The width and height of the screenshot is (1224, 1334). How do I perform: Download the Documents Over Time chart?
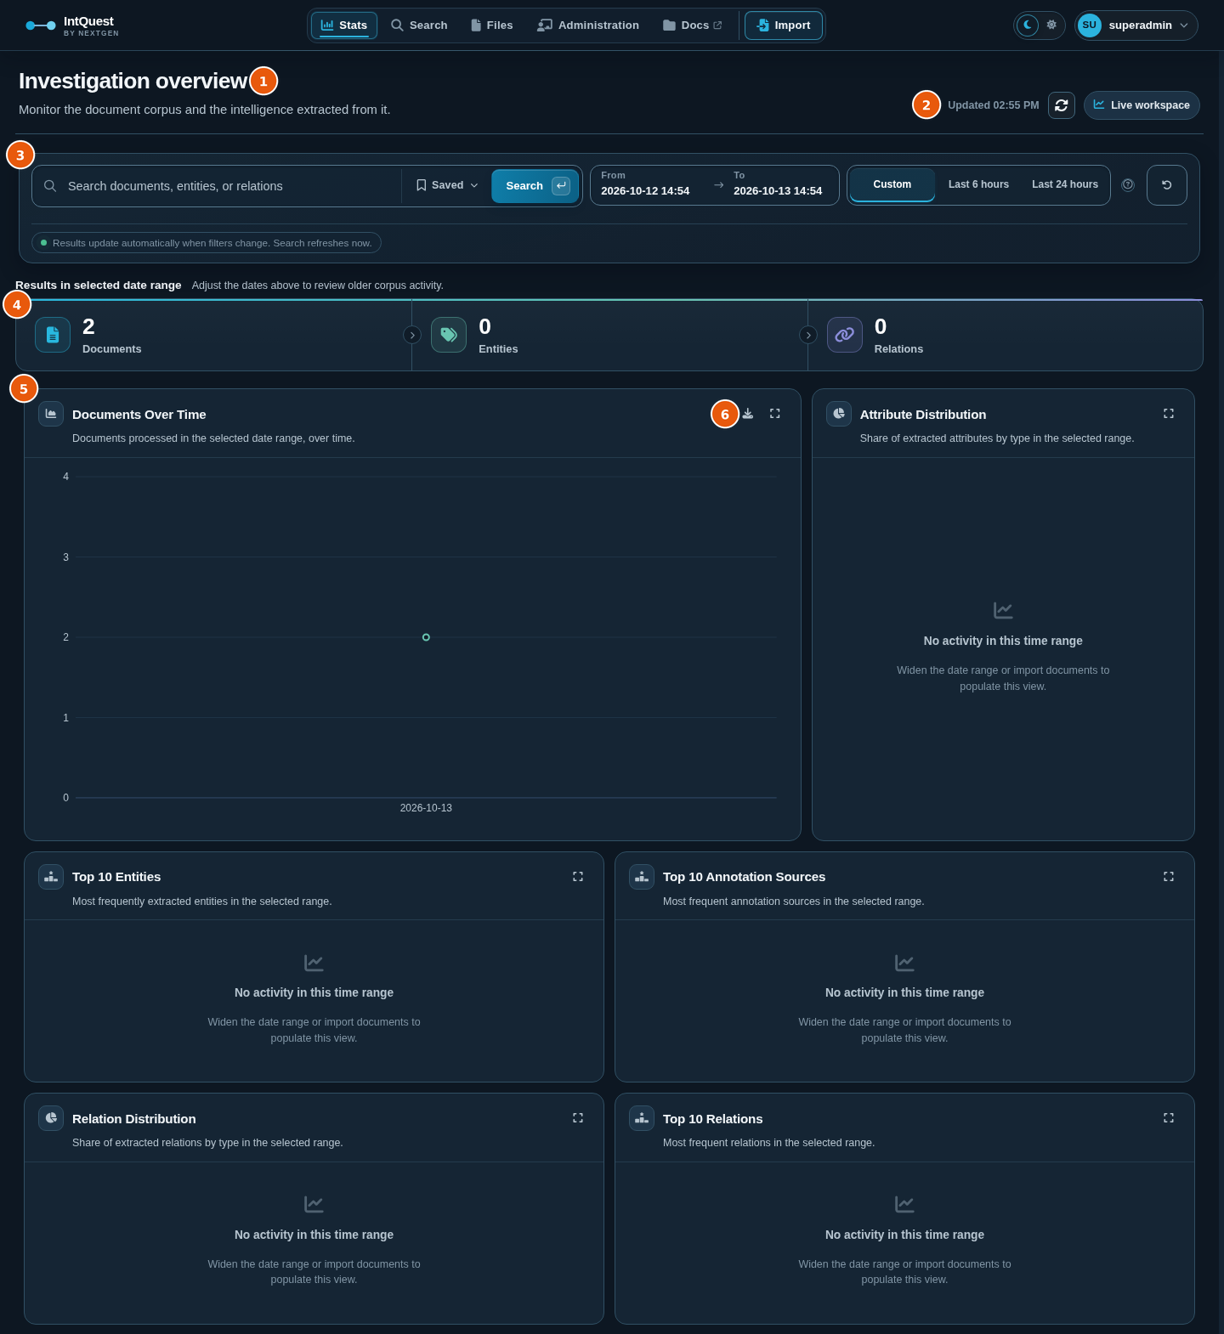748,414
